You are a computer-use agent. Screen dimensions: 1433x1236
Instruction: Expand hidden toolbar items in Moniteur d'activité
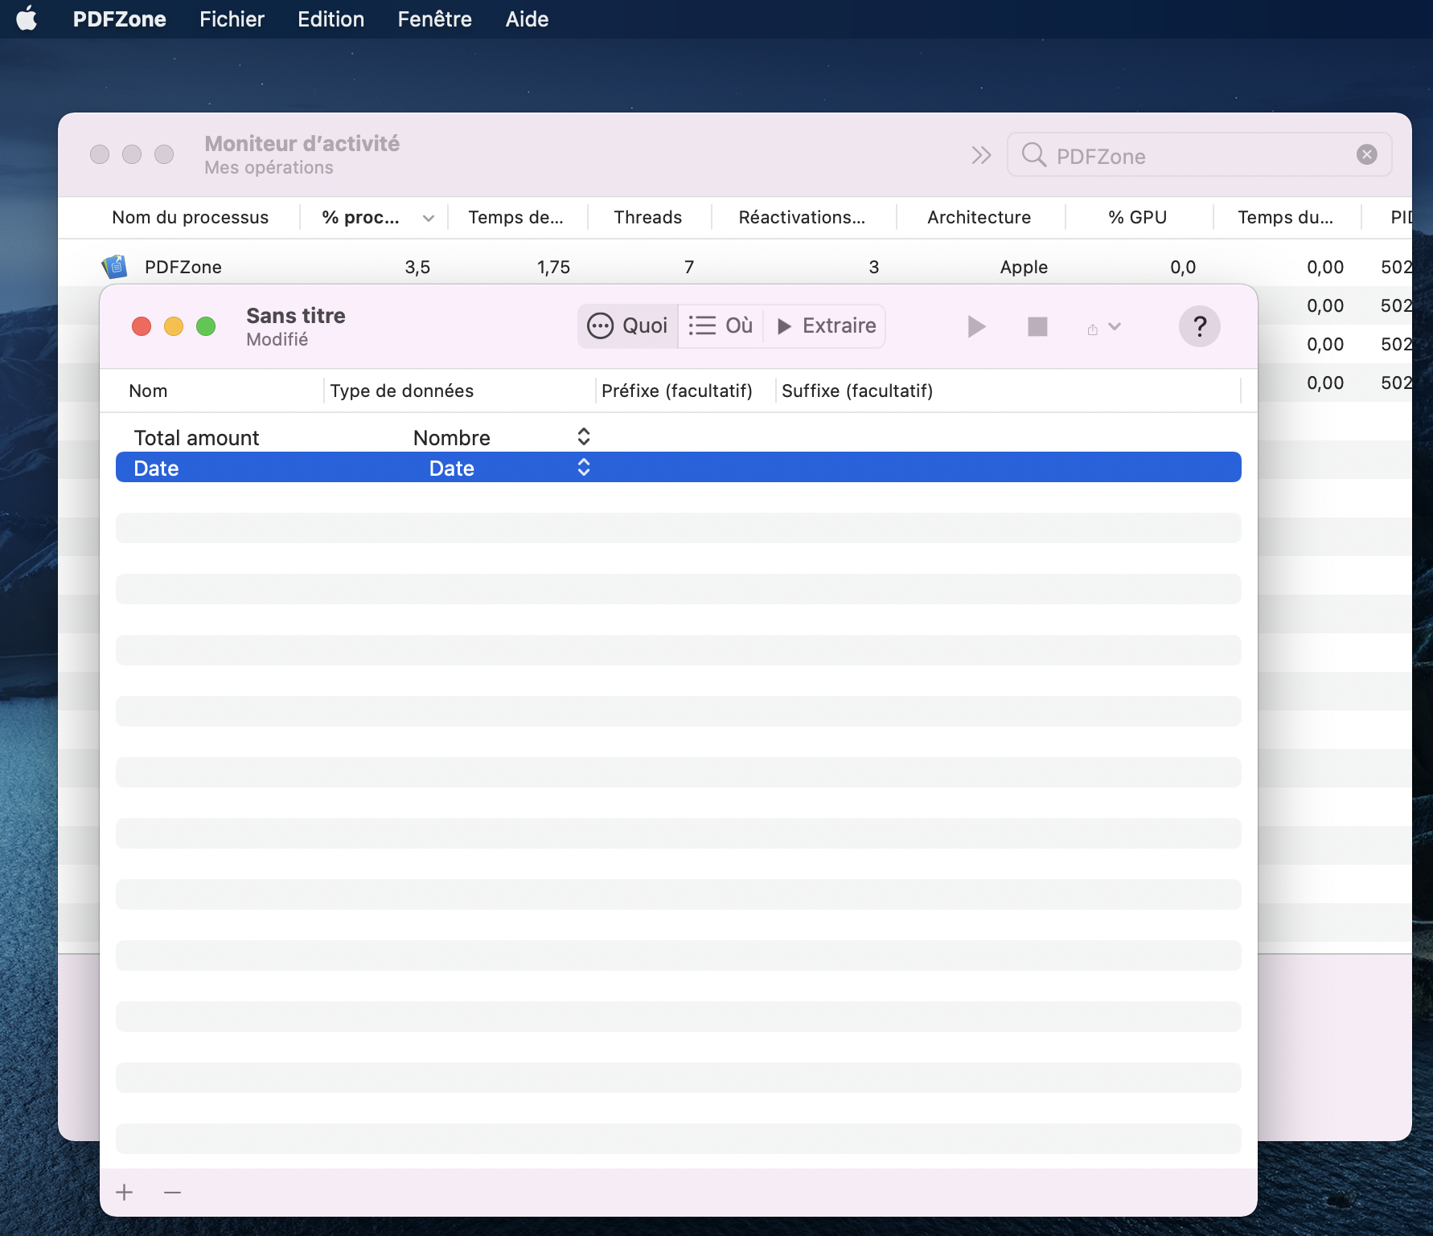981,155
